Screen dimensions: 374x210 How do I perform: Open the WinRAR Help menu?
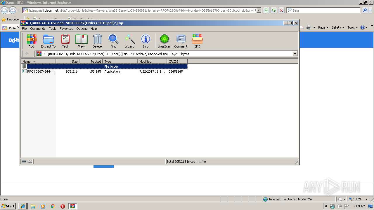click(x=93, y=29)
